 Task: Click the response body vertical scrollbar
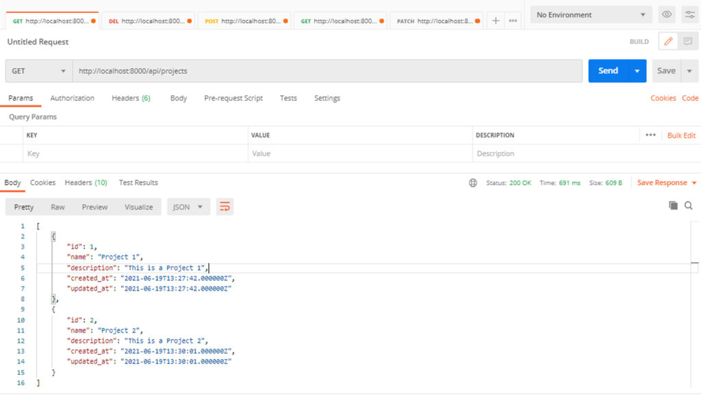694,304
